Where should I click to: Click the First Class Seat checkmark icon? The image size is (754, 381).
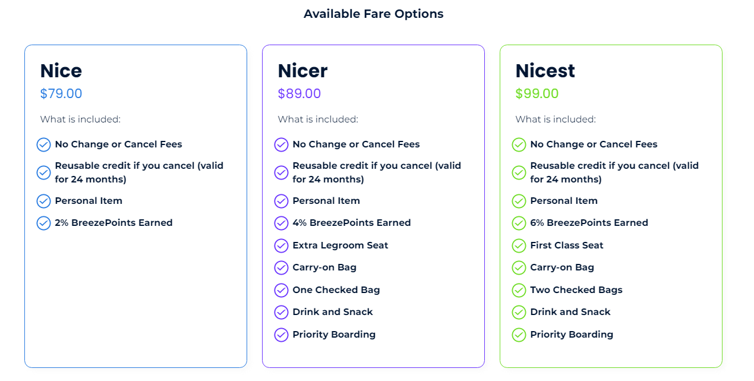[519, 245]
